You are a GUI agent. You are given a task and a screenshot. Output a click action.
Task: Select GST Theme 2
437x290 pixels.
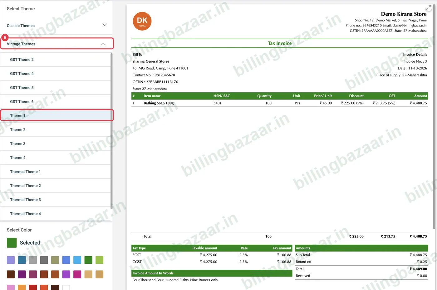(56, 60)
